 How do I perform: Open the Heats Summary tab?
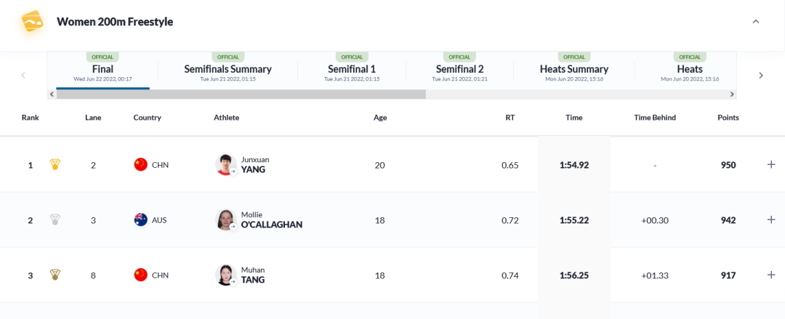tap(573, 70)
